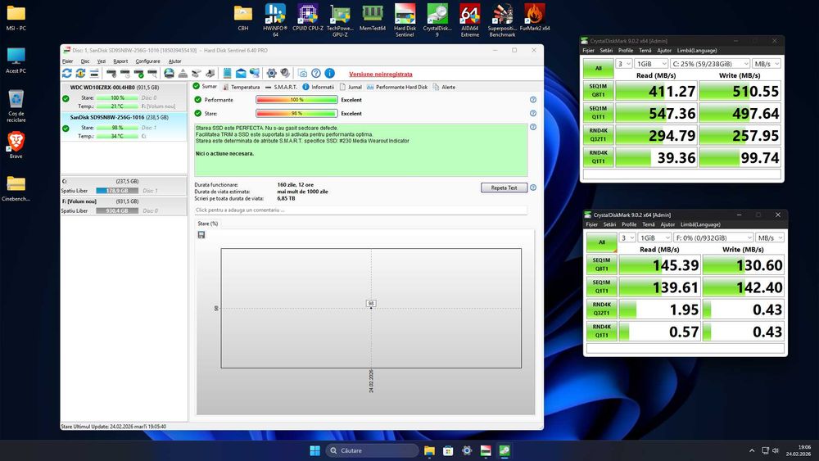Click the blue memory chip icon in toolbar
Image resolution: width=819 pixels, height=461 pixels.
[227, 73]
